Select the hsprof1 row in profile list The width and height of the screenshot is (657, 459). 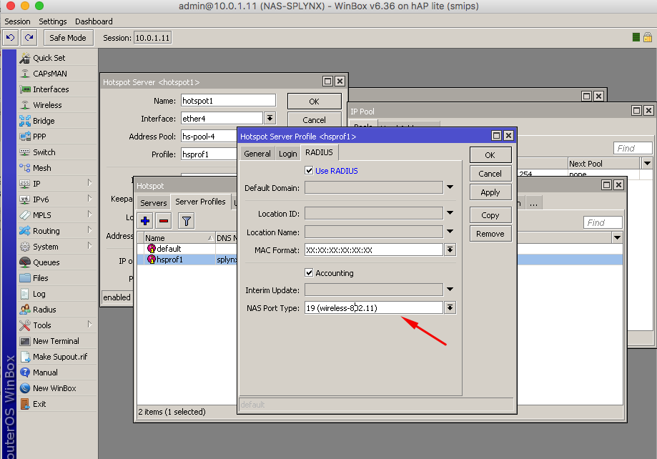[x=170, y=260]
